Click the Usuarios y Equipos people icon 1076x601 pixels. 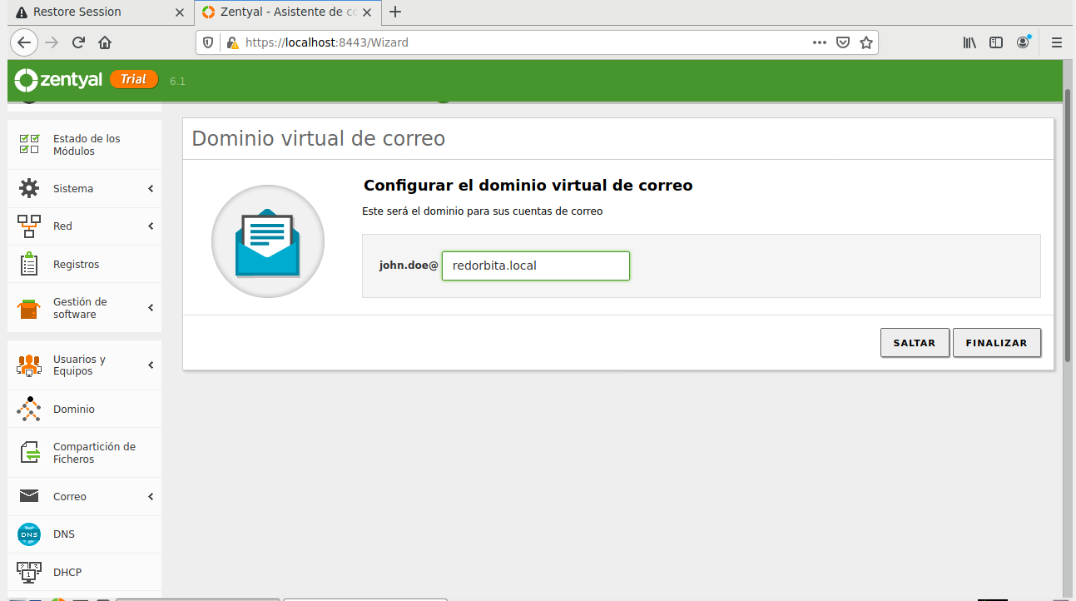29,365
